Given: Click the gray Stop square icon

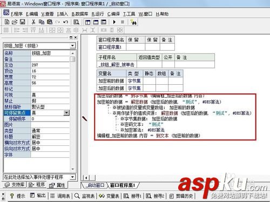Looking at the screenshot, I should point(123,22).
